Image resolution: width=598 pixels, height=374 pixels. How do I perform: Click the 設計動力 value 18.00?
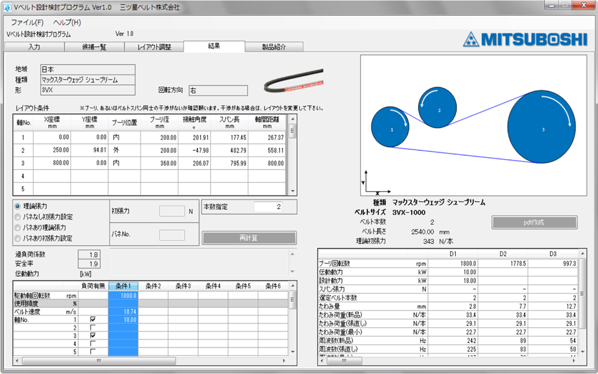click(453, 280)
